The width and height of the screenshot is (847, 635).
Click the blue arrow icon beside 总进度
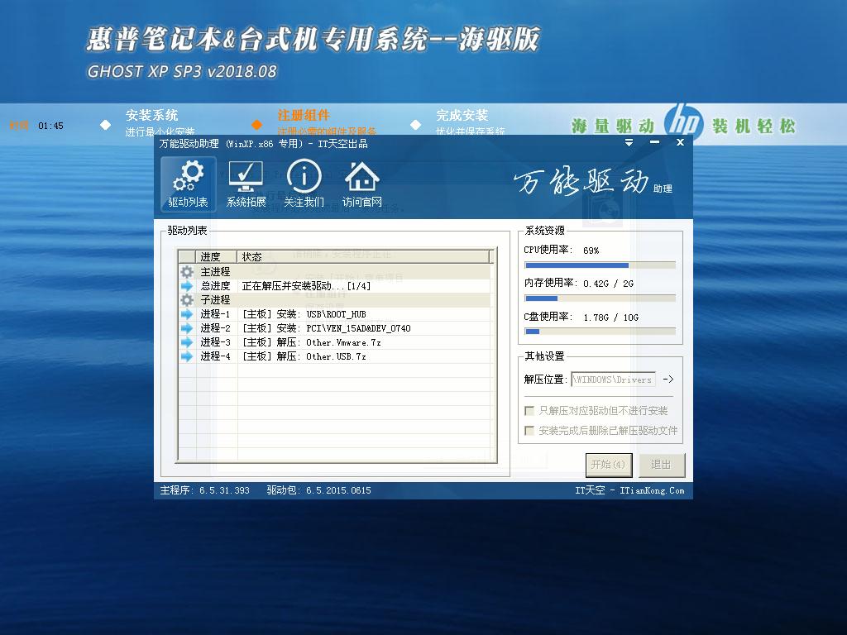(187, 286)
